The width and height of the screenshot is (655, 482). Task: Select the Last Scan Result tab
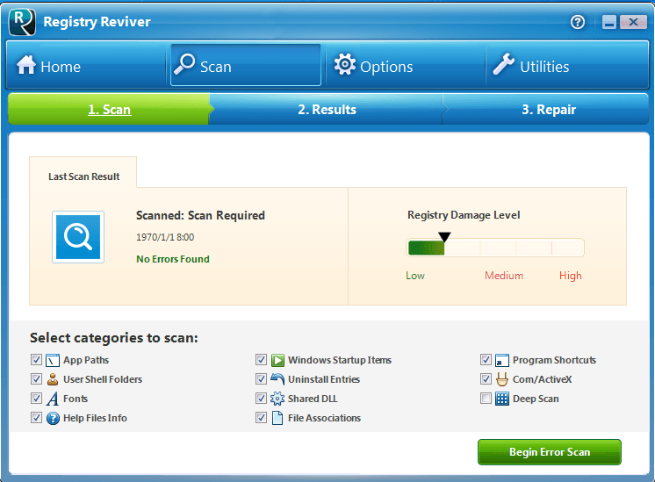point(83,176)
